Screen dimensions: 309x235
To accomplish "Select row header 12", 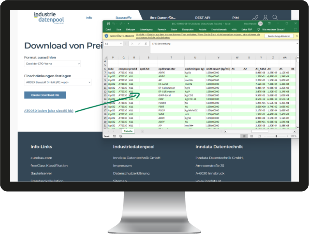I will [x=105, y=91].
